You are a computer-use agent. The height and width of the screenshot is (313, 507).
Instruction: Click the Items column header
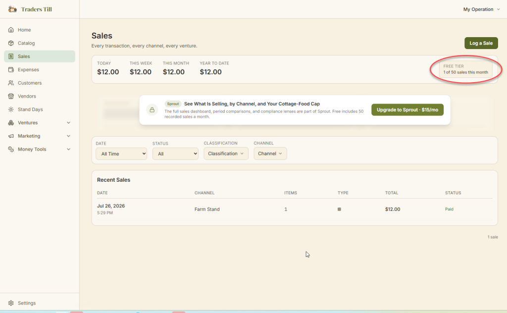290,193
